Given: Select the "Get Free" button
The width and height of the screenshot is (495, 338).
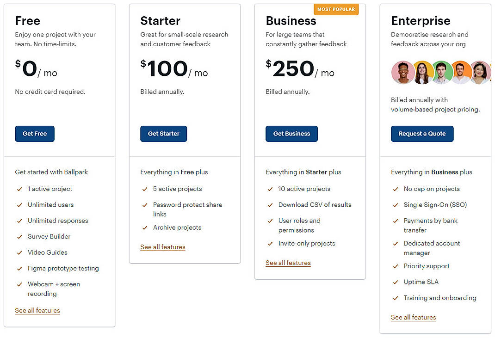Looking at the screenshot, I should (x=35, y=134).
